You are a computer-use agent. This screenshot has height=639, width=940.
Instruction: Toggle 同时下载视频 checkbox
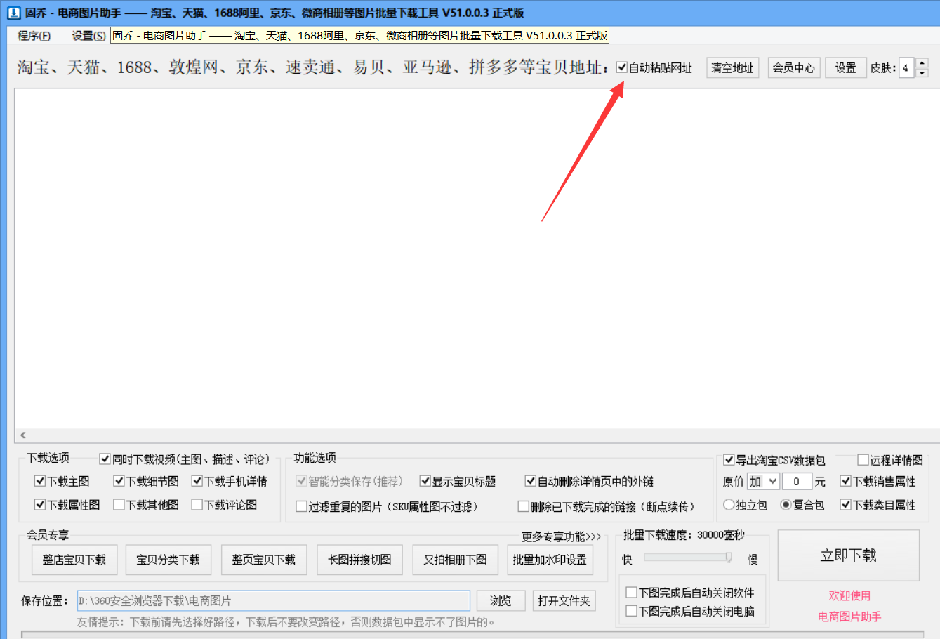[x=105, y=459]
